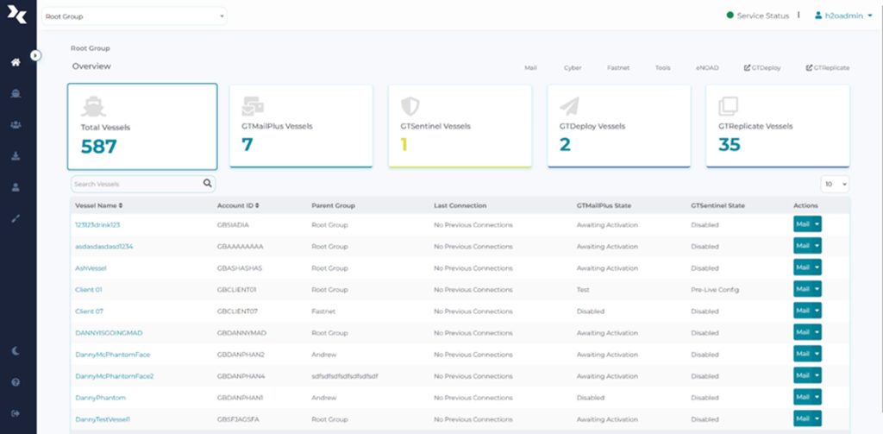Select the GTDeploy Vessels card
883x434 pixels.
619,126
